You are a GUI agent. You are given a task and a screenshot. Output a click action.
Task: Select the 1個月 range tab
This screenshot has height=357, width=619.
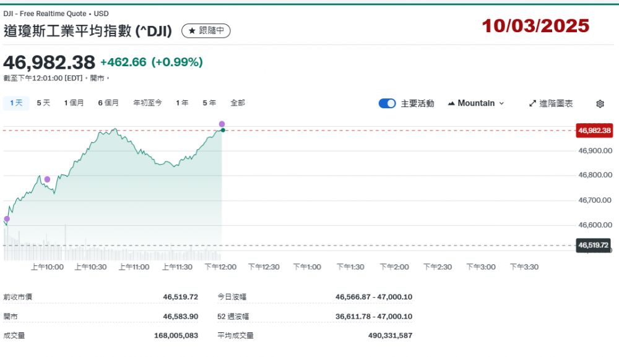click(74, 103)
